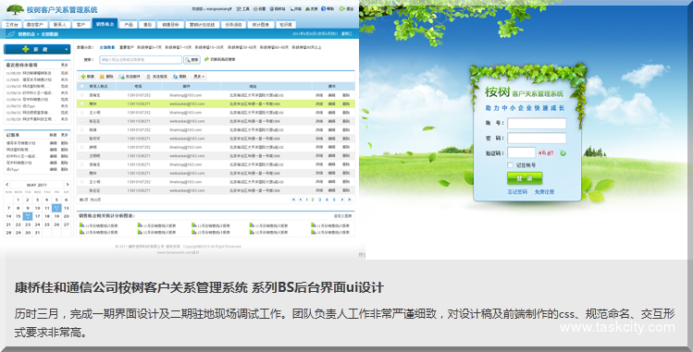
Task: Click the 账号 account input field
Action: pyautogui.click(x=537, y=123)
